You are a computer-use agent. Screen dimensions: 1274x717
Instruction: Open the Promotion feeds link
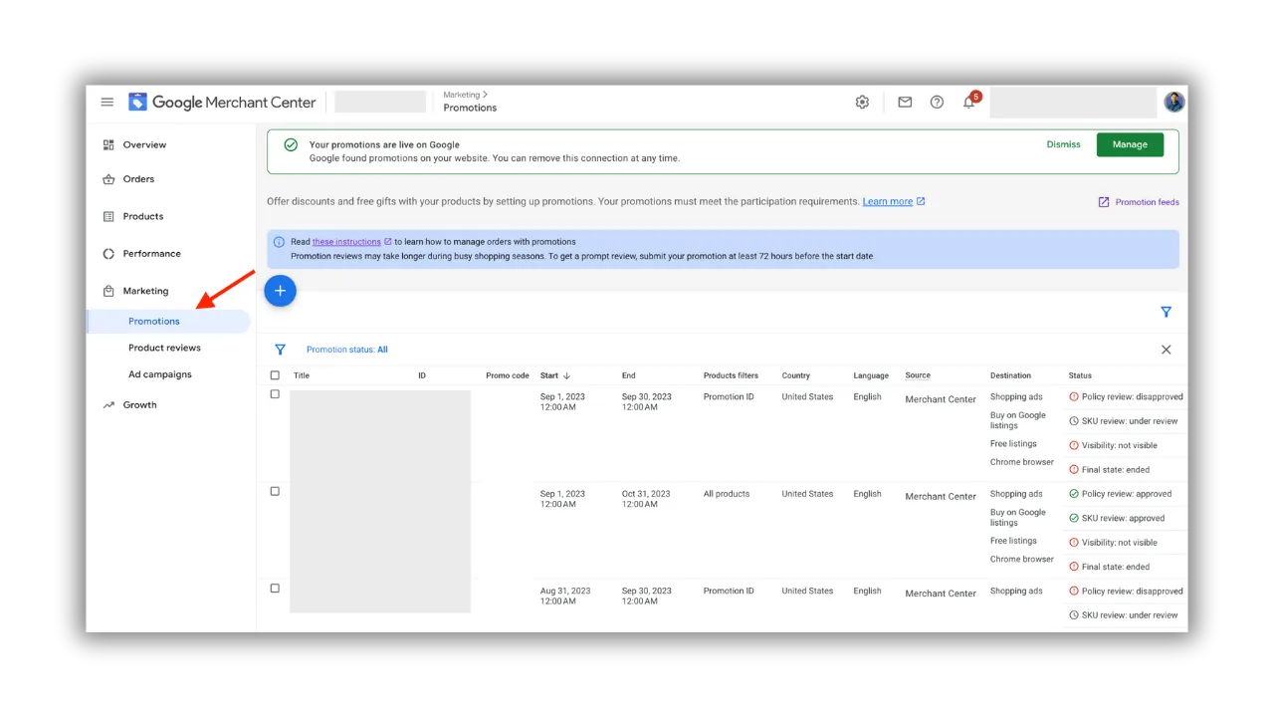point(1147,202)
